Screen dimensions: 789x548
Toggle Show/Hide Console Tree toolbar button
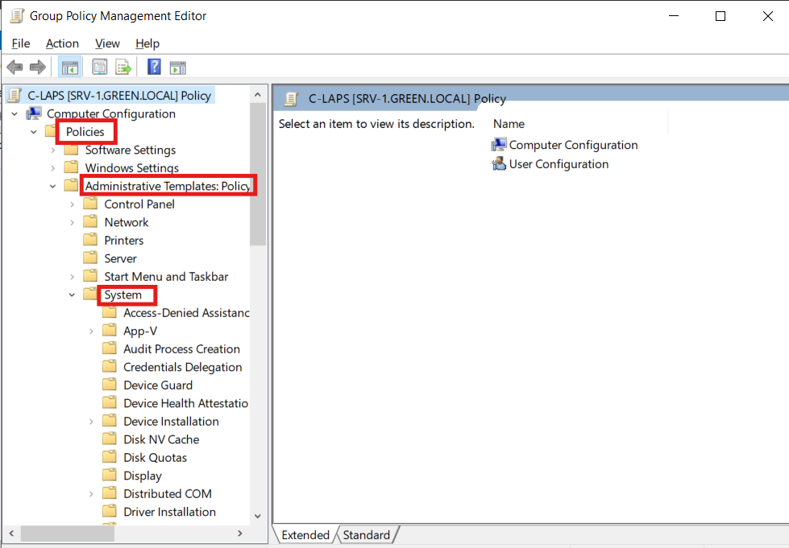(x=70, y=68)
